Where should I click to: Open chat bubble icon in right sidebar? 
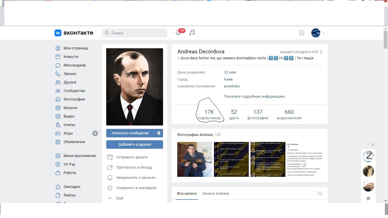click(x=368, y=198)
